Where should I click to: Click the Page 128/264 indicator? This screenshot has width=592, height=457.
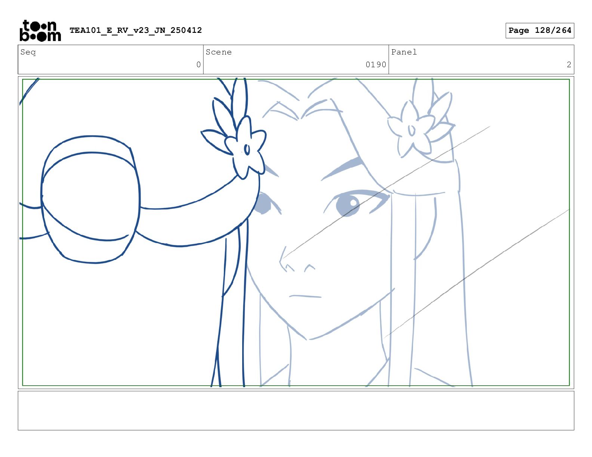click(x=540, y=31)
